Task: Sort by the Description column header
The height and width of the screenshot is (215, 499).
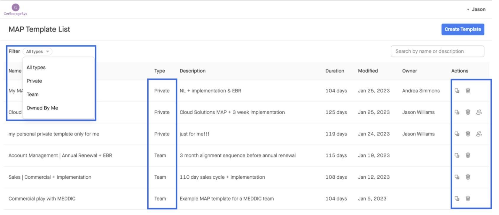Action: 192,71
